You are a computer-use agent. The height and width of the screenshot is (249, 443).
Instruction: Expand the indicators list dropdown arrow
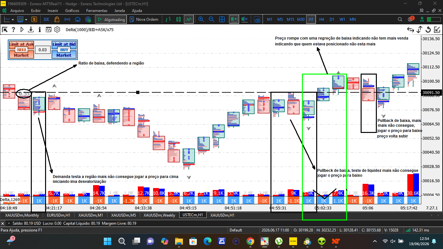[x=26, y=19]
